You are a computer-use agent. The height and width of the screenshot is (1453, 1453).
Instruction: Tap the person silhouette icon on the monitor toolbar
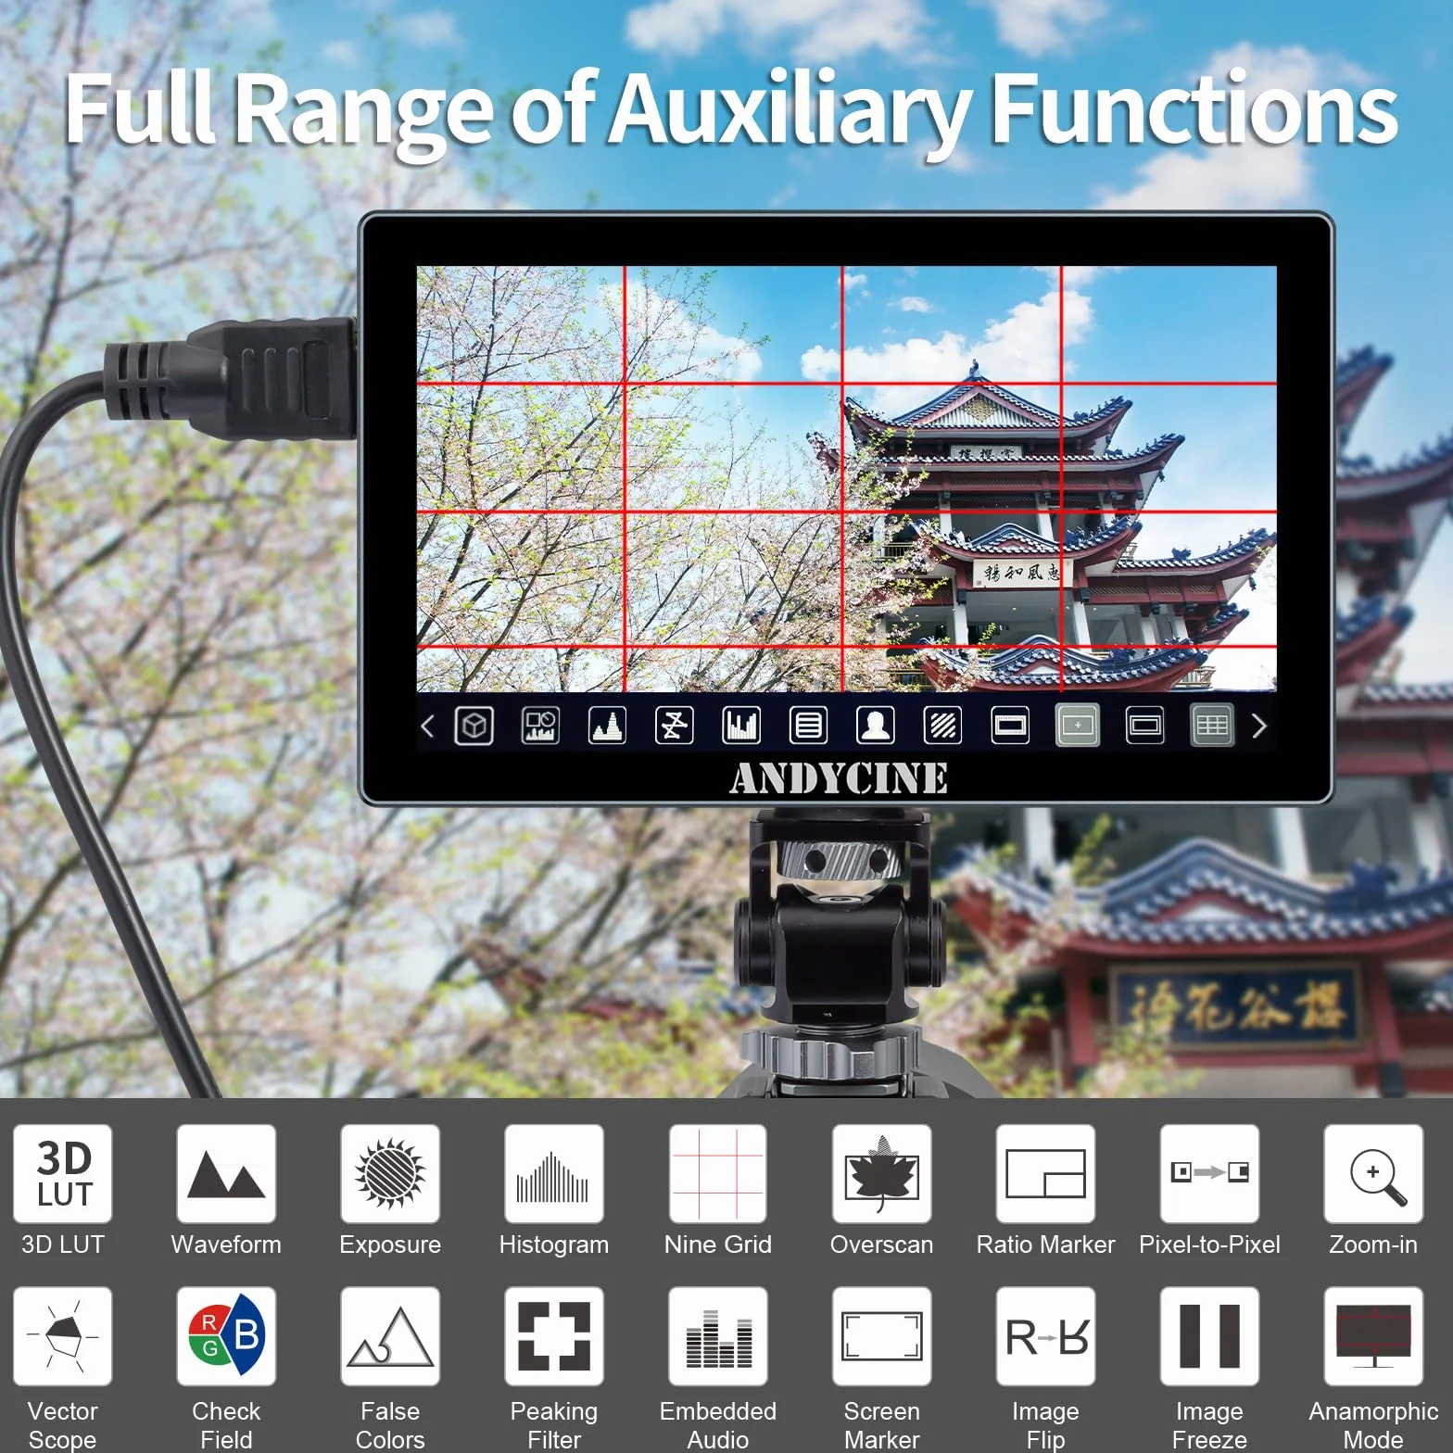pyautogui.click(x=876, y=726)
